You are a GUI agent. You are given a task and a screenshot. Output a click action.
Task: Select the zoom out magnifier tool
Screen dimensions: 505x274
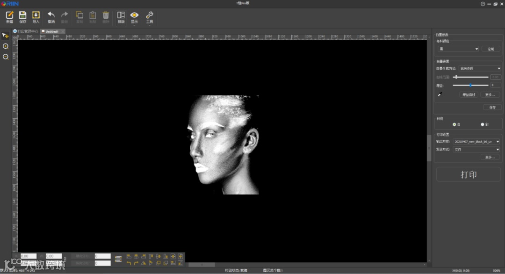[6, 57]
